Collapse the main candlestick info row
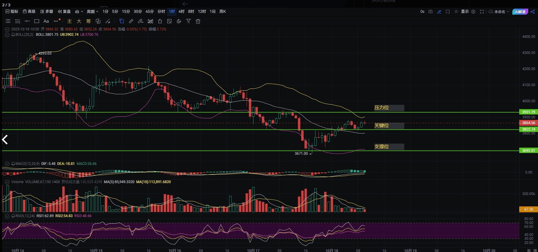538x252 pixels. pyautogui.click(x=7, y=29)
